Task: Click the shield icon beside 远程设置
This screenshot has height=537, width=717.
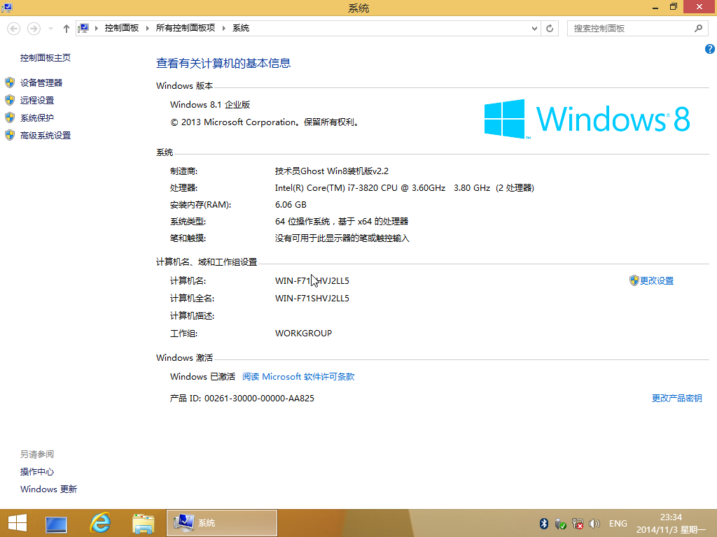Action: 10,100
